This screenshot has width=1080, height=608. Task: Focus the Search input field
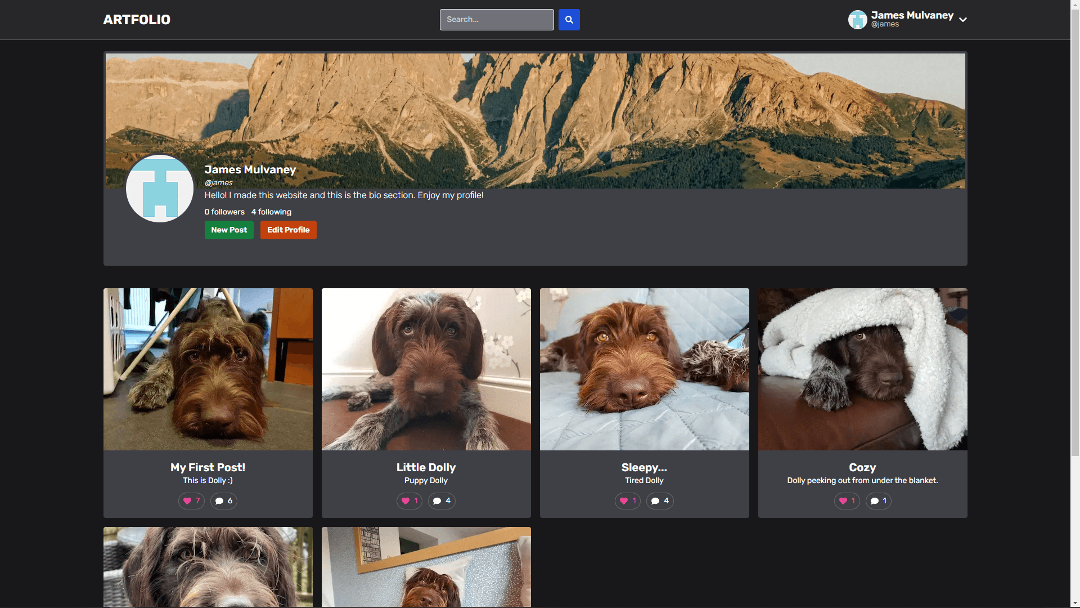497,20
